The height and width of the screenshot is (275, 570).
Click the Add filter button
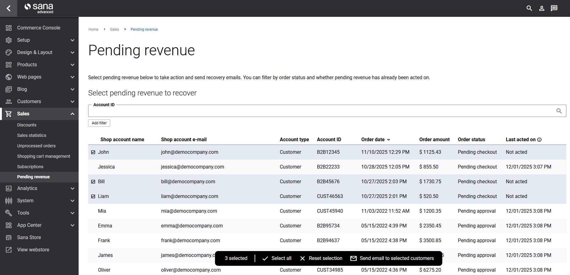[x=99, y=123]
